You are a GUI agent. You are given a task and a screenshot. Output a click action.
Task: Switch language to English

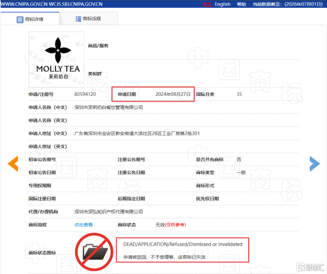point(222,4)
